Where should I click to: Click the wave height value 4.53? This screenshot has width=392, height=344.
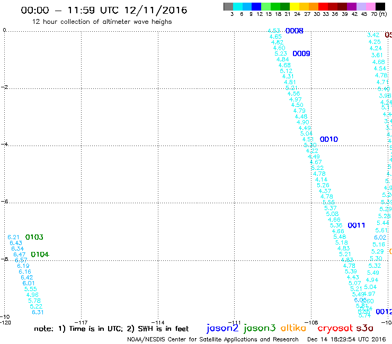click(x=274, y=31)
